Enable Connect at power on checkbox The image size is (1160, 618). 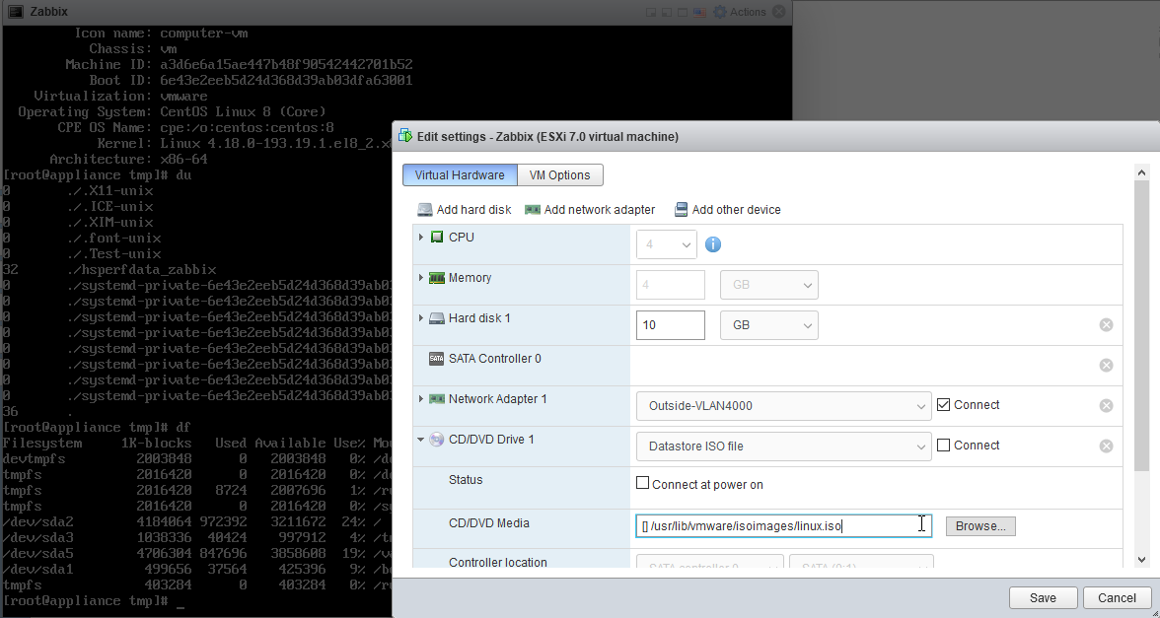(x=643, y=483)
